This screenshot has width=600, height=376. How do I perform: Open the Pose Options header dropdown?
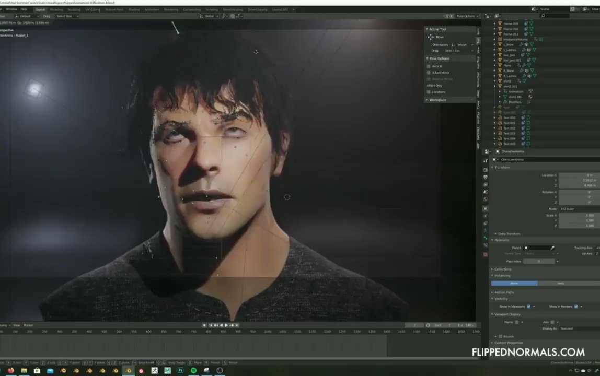pyautogui.click(x=468, y=16)
